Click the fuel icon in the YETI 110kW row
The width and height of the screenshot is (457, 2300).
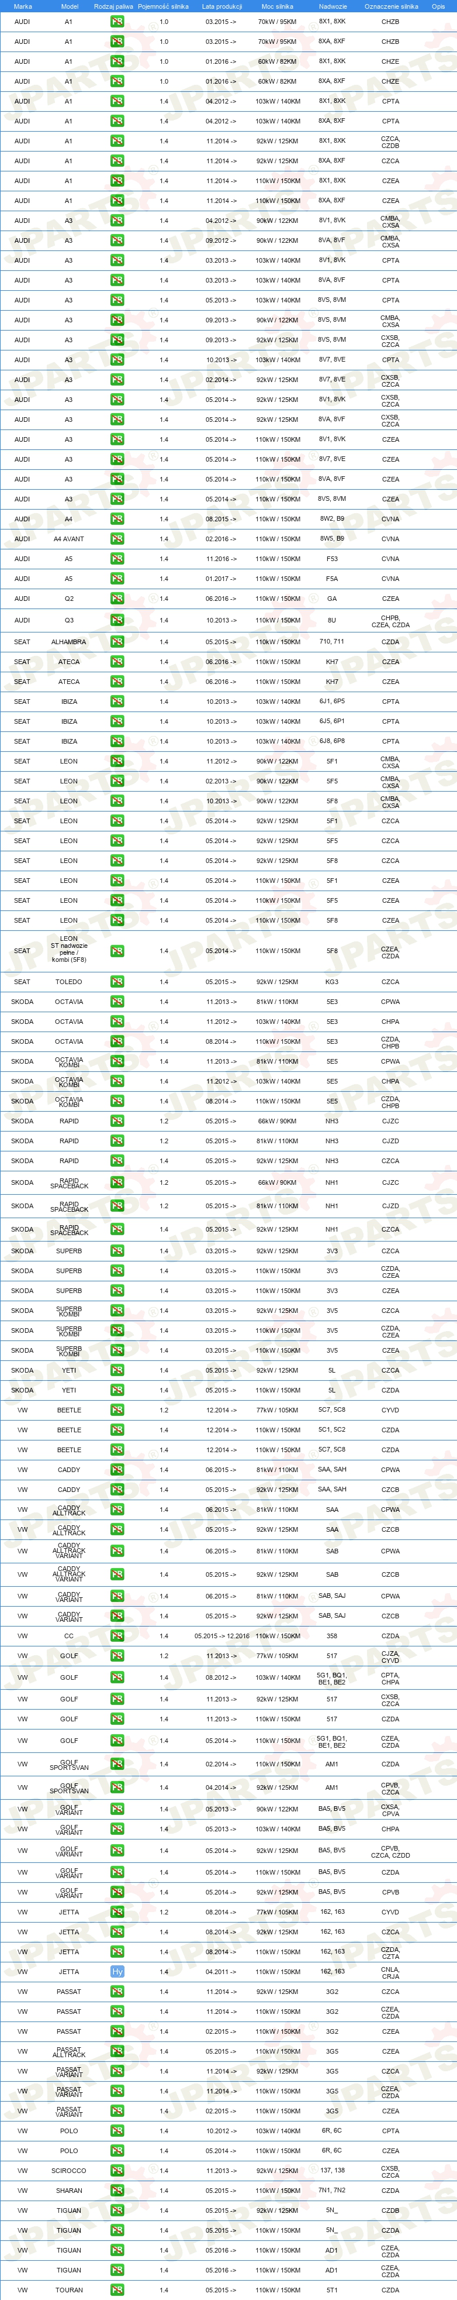point(117,1390)
